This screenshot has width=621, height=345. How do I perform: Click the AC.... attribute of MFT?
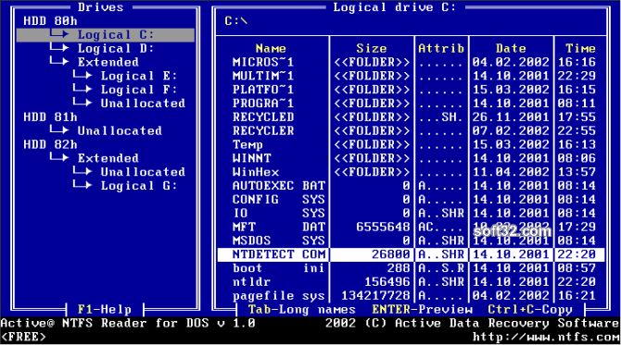(441, 227)
